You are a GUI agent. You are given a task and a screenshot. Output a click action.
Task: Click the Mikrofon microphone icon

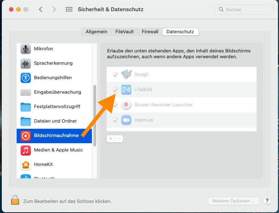tap(26, 49)
